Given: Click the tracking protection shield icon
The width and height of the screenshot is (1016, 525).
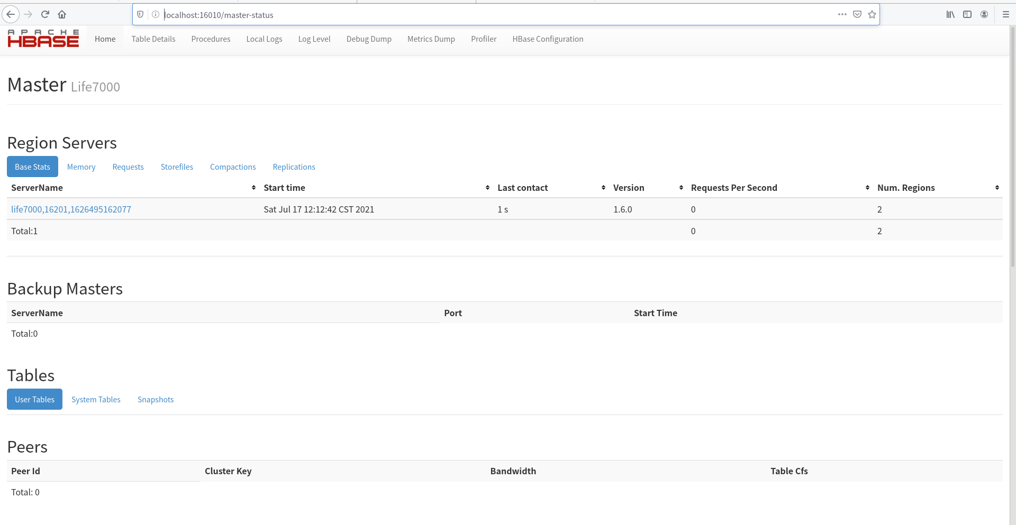Looking at the screenshot, I should click(140, 14).
